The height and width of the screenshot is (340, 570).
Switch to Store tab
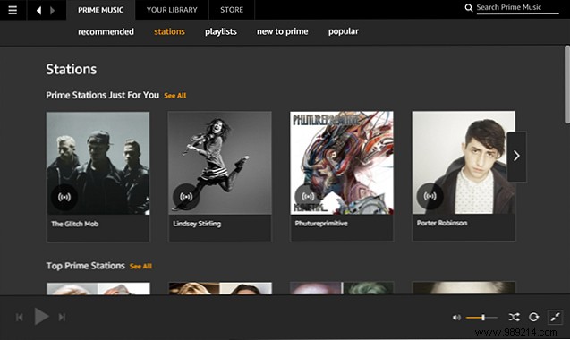pyautogui.click(x=232, y=10)
